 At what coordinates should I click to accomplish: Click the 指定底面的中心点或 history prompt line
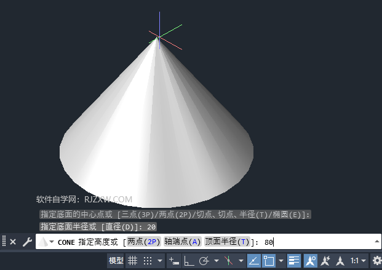coord(175,215)
